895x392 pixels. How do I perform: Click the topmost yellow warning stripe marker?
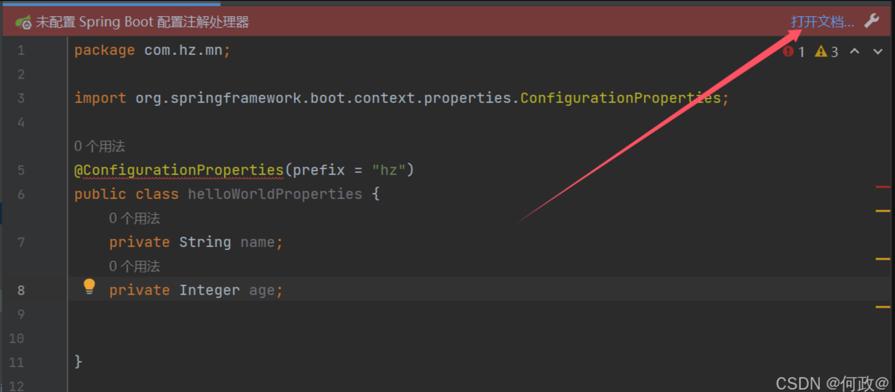click(882, 211)
